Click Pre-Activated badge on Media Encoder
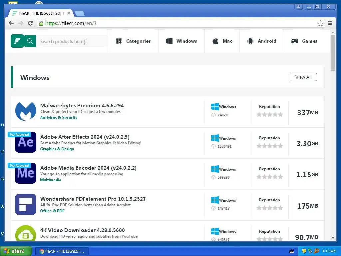Image resolution: width=341 pixels, height=256 pixels. pyautogui.click(x=19, y=166)
